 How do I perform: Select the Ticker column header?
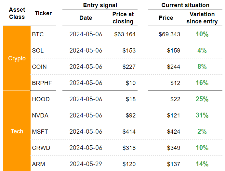click(x=43, y=13)
